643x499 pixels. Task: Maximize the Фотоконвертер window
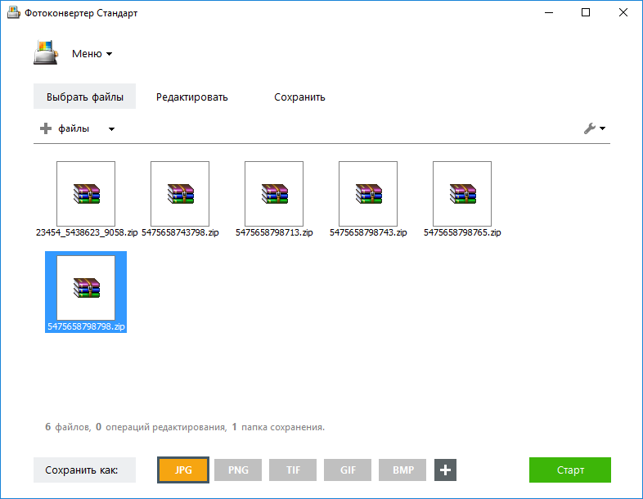586,13
